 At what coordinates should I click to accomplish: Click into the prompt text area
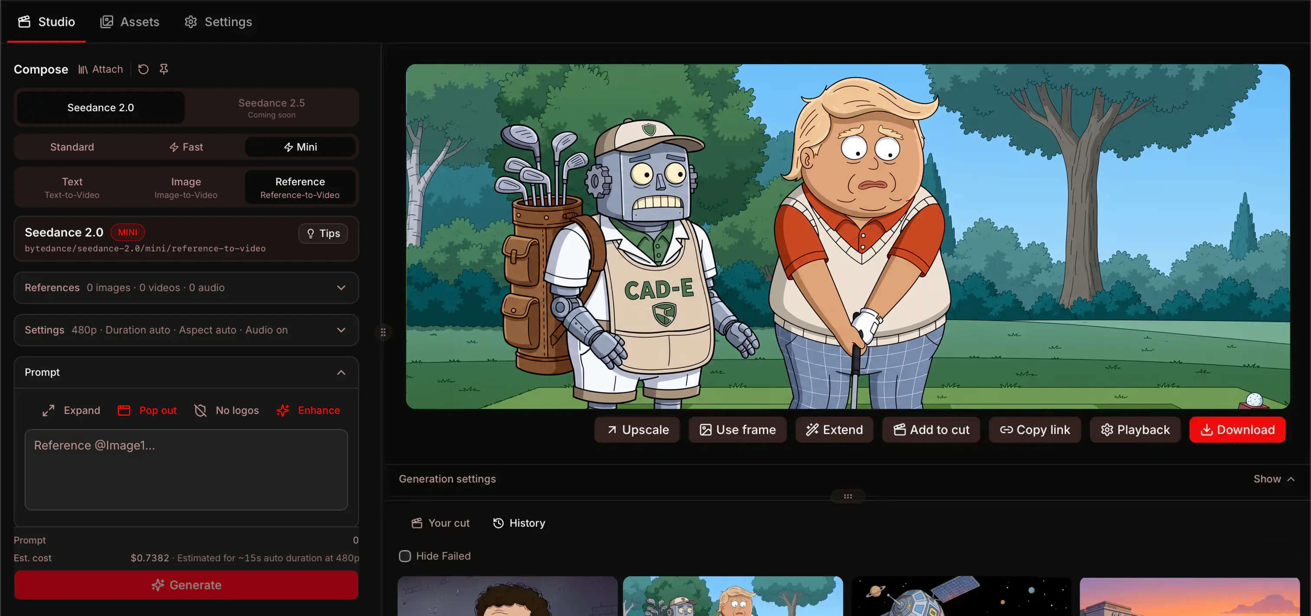186,470
